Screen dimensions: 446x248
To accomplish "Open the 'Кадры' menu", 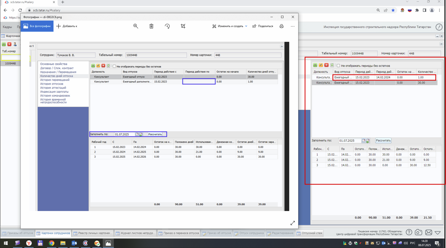I will click(x=7, y=27).
